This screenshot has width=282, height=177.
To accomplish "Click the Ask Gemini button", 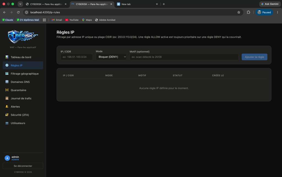I will click(270, 4).
